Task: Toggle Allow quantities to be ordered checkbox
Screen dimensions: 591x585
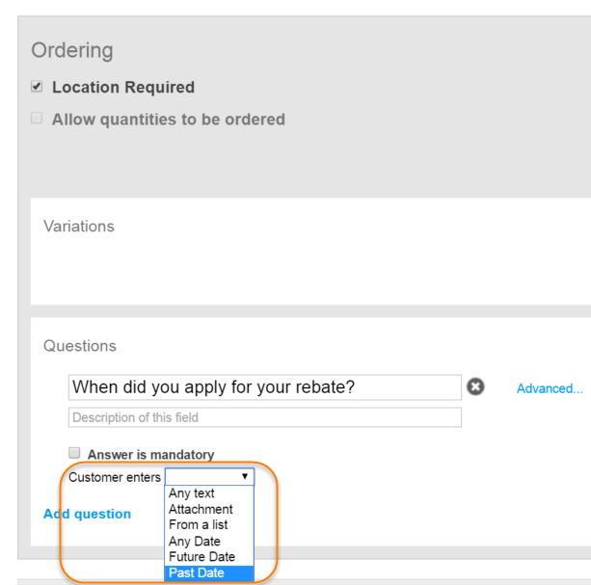Action: (37, 120)
